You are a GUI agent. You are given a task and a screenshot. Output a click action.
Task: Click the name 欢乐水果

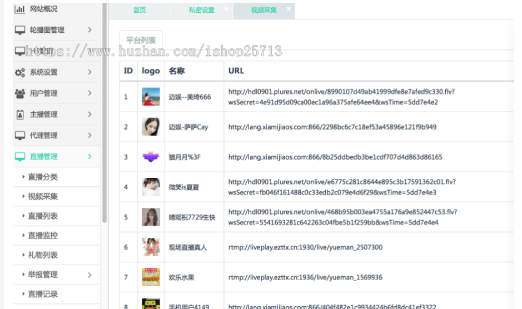coord(181,277)
